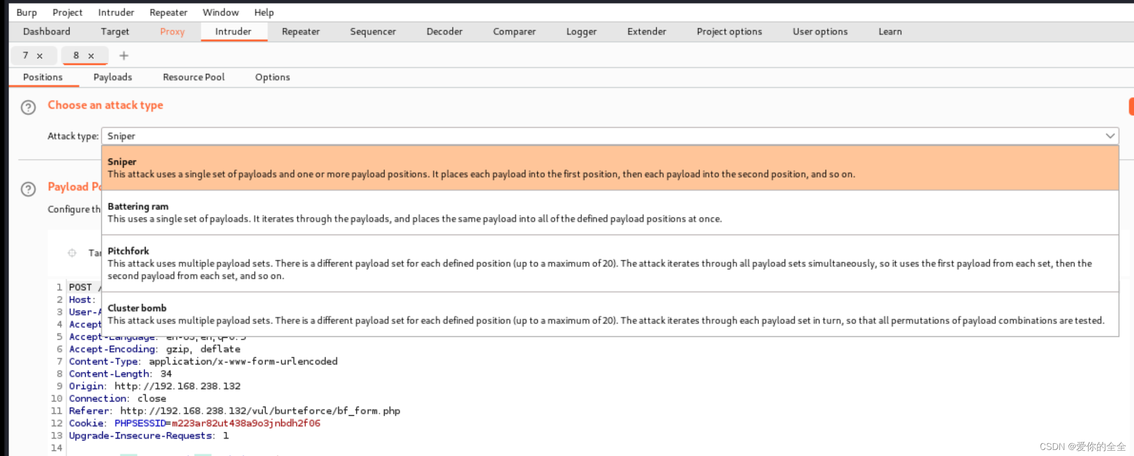The height and width of the screenshot is (456, 1134).
Task: Click the Content-Type header line
Action: point(203,361)
